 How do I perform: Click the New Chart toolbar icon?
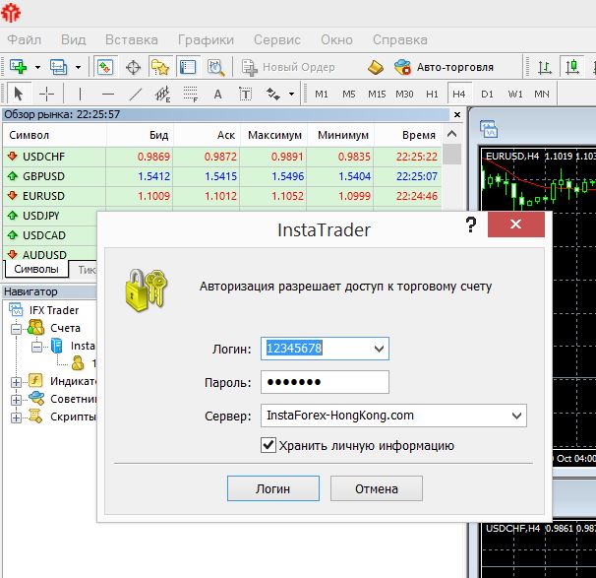coord(18,67)
